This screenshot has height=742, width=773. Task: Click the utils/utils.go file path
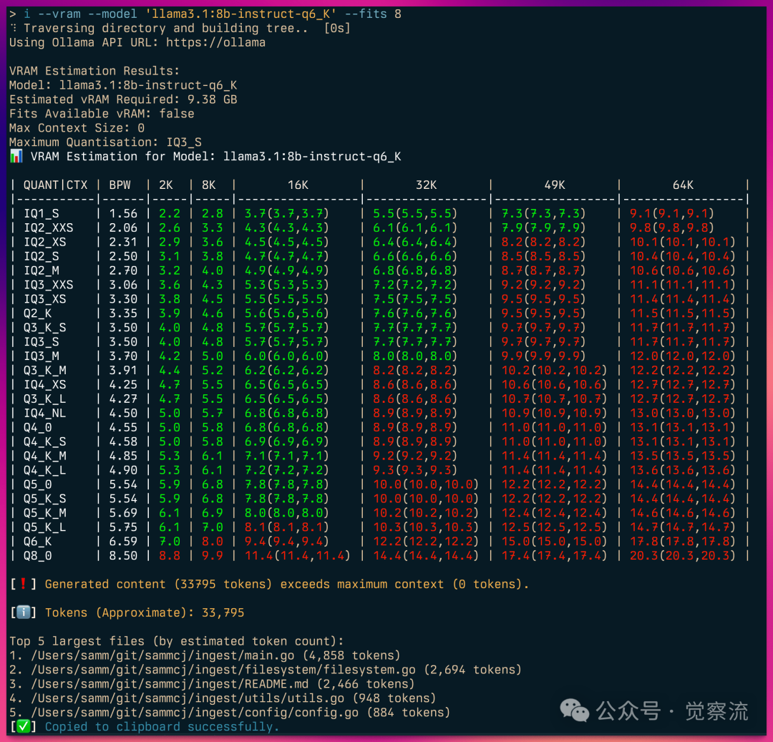(x=188, y=698)
